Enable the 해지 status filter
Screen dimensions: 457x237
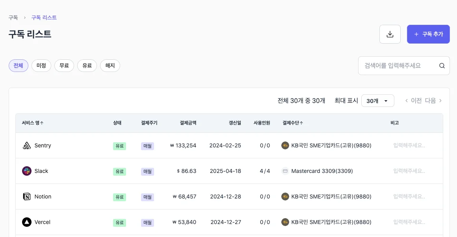tap(110, 66)
